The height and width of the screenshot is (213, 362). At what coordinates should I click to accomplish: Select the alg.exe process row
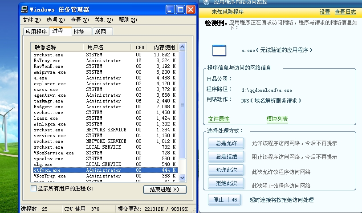tap(105, 164)
